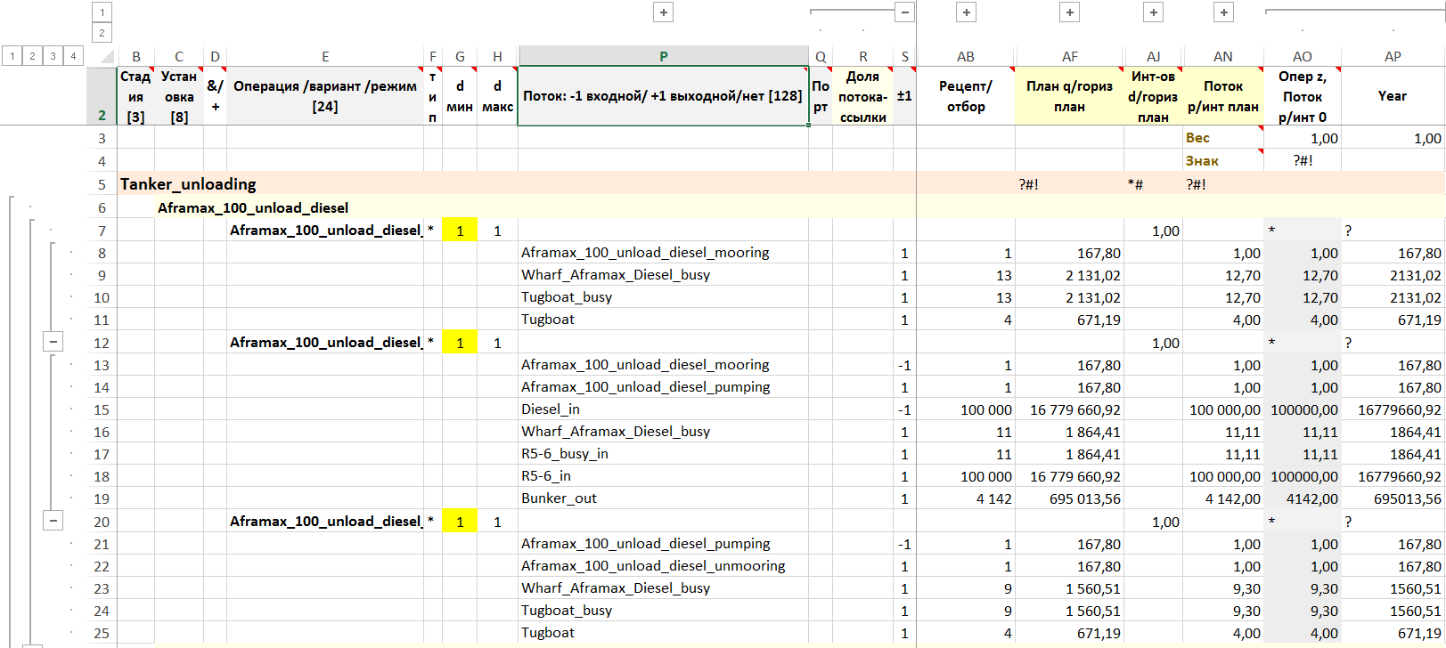Expand column group using plus above column AF
This screenshot has width=1446, height=648.
[x=1070, y=12]
